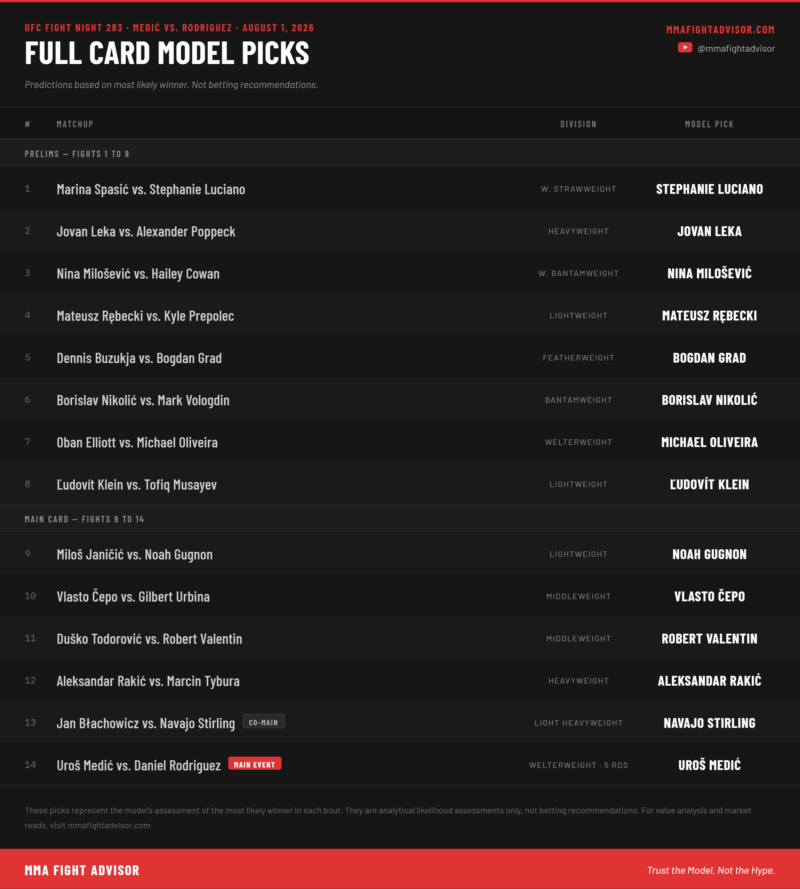Click the JOVAN LEKA model pick
The image size is (800, 889).
(709, 231)
